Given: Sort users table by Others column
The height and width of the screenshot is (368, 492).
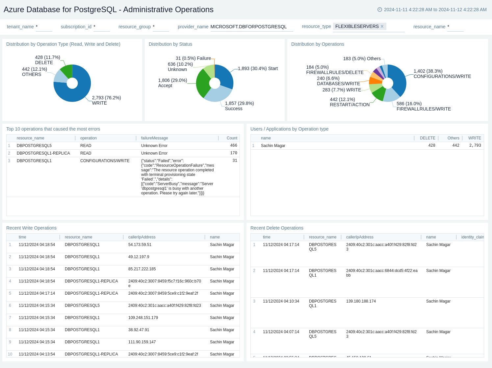Looking at the screenshot, I should click(453, 138).
